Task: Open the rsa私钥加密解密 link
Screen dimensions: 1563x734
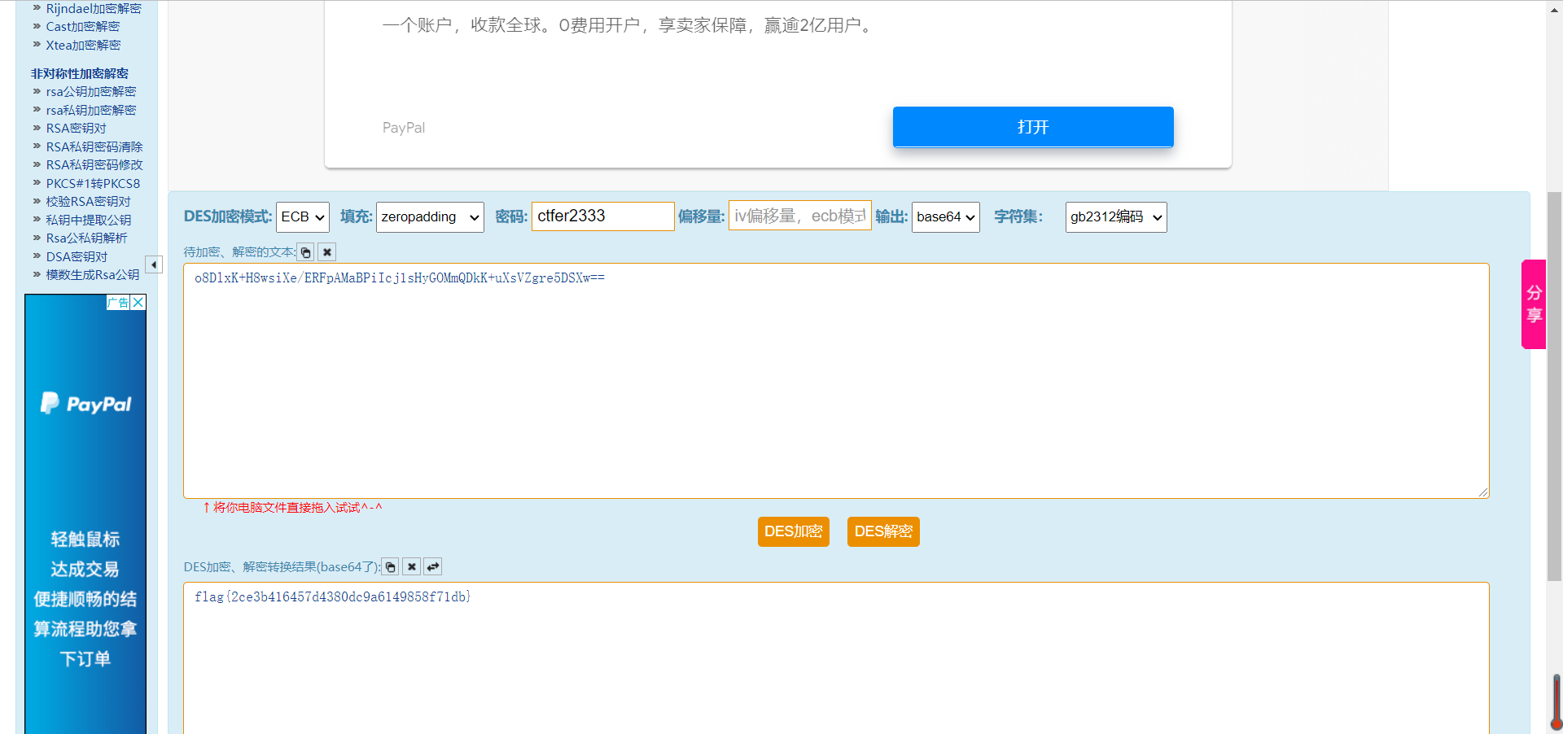Action: tap(91, 111)
